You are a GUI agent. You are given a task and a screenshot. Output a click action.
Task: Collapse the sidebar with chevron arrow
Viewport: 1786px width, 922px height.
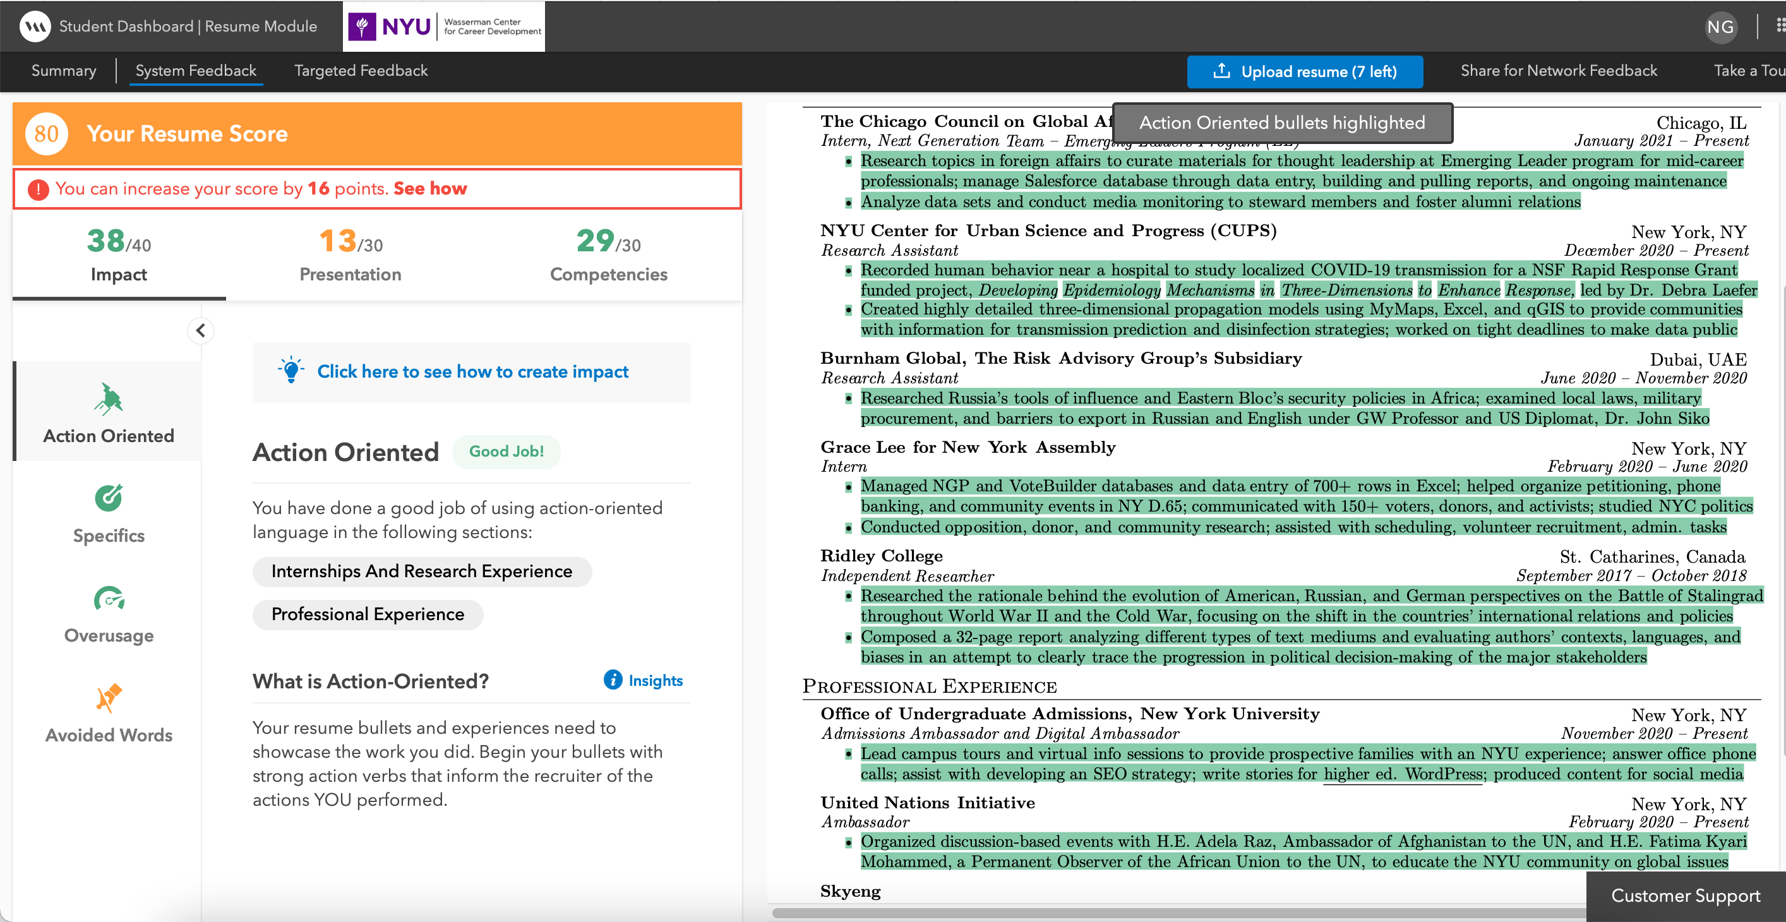pos(201,331)
